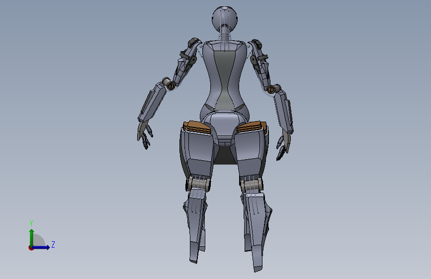The width and height of the screenshot is (431, 279).
Task: Select the shoulder joint of the right-side arm
Action: [256, 44]
